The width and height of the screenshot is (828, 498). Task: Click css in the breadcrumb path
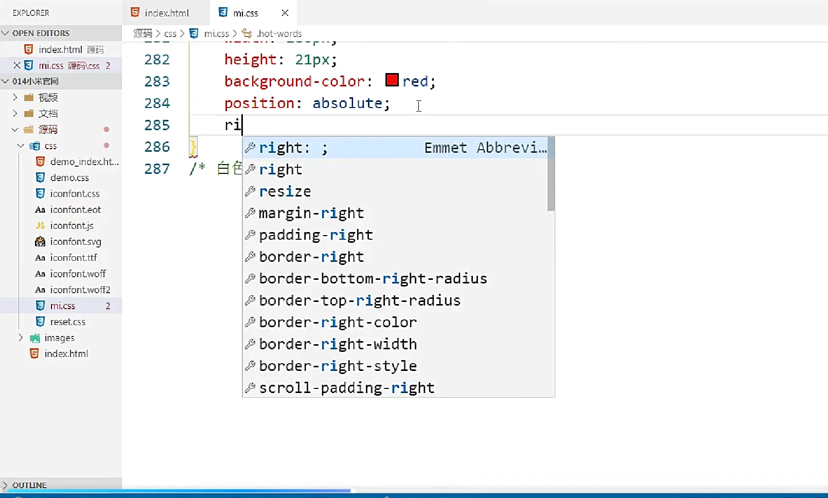point(170,33)
